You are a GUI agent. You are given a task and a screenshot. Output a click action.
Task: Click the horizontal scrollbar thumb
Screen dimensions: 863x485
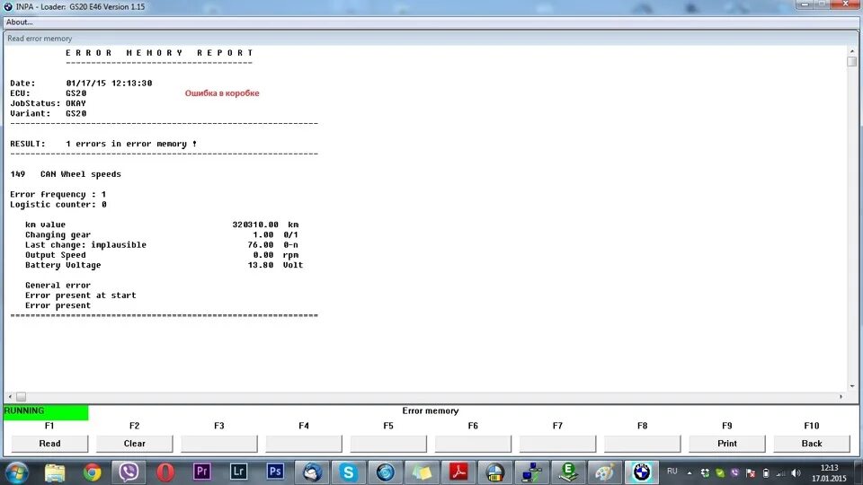[21, 396]
